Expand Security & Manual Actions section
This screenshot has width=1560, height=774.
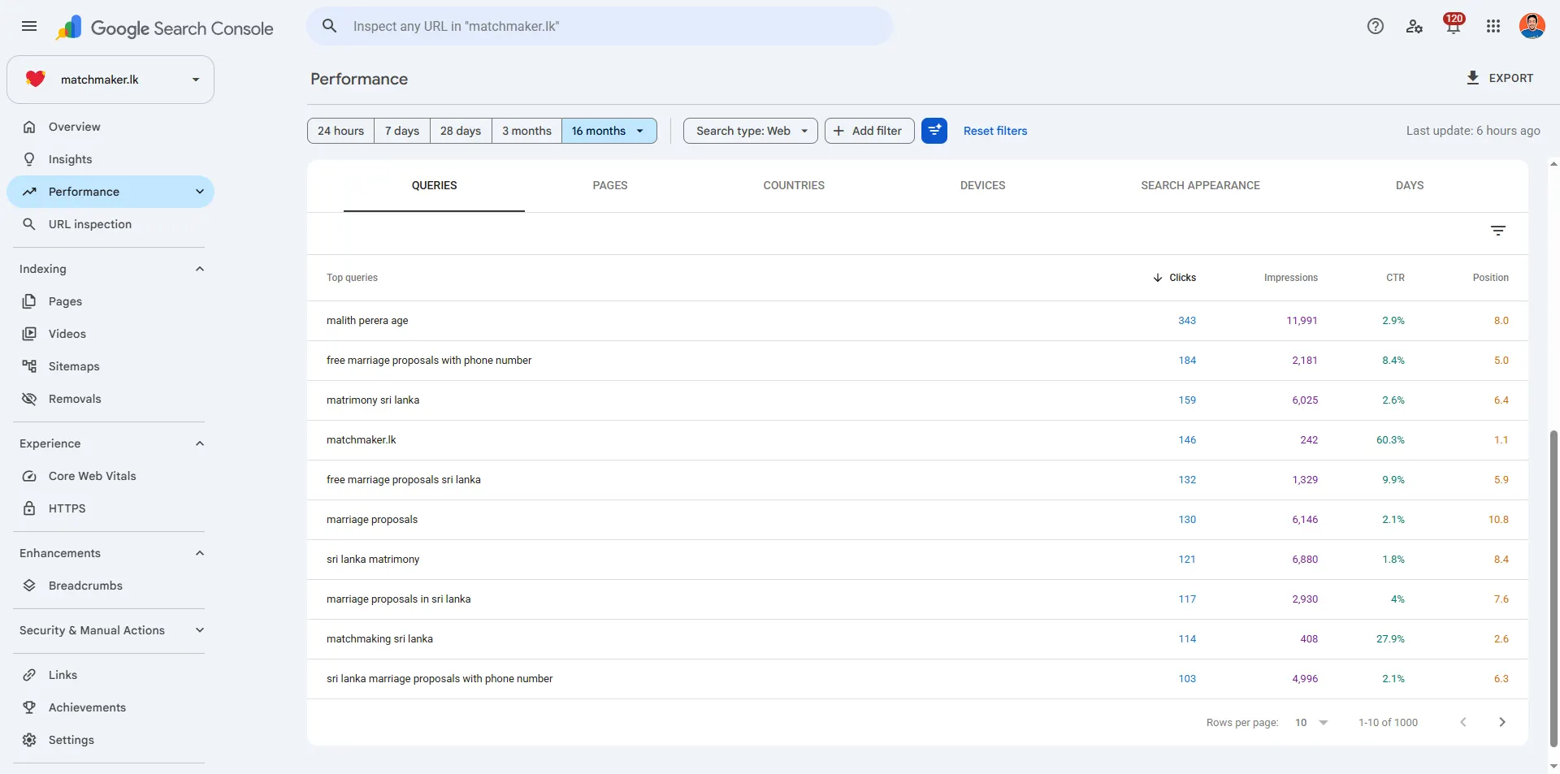pos(200,630)
